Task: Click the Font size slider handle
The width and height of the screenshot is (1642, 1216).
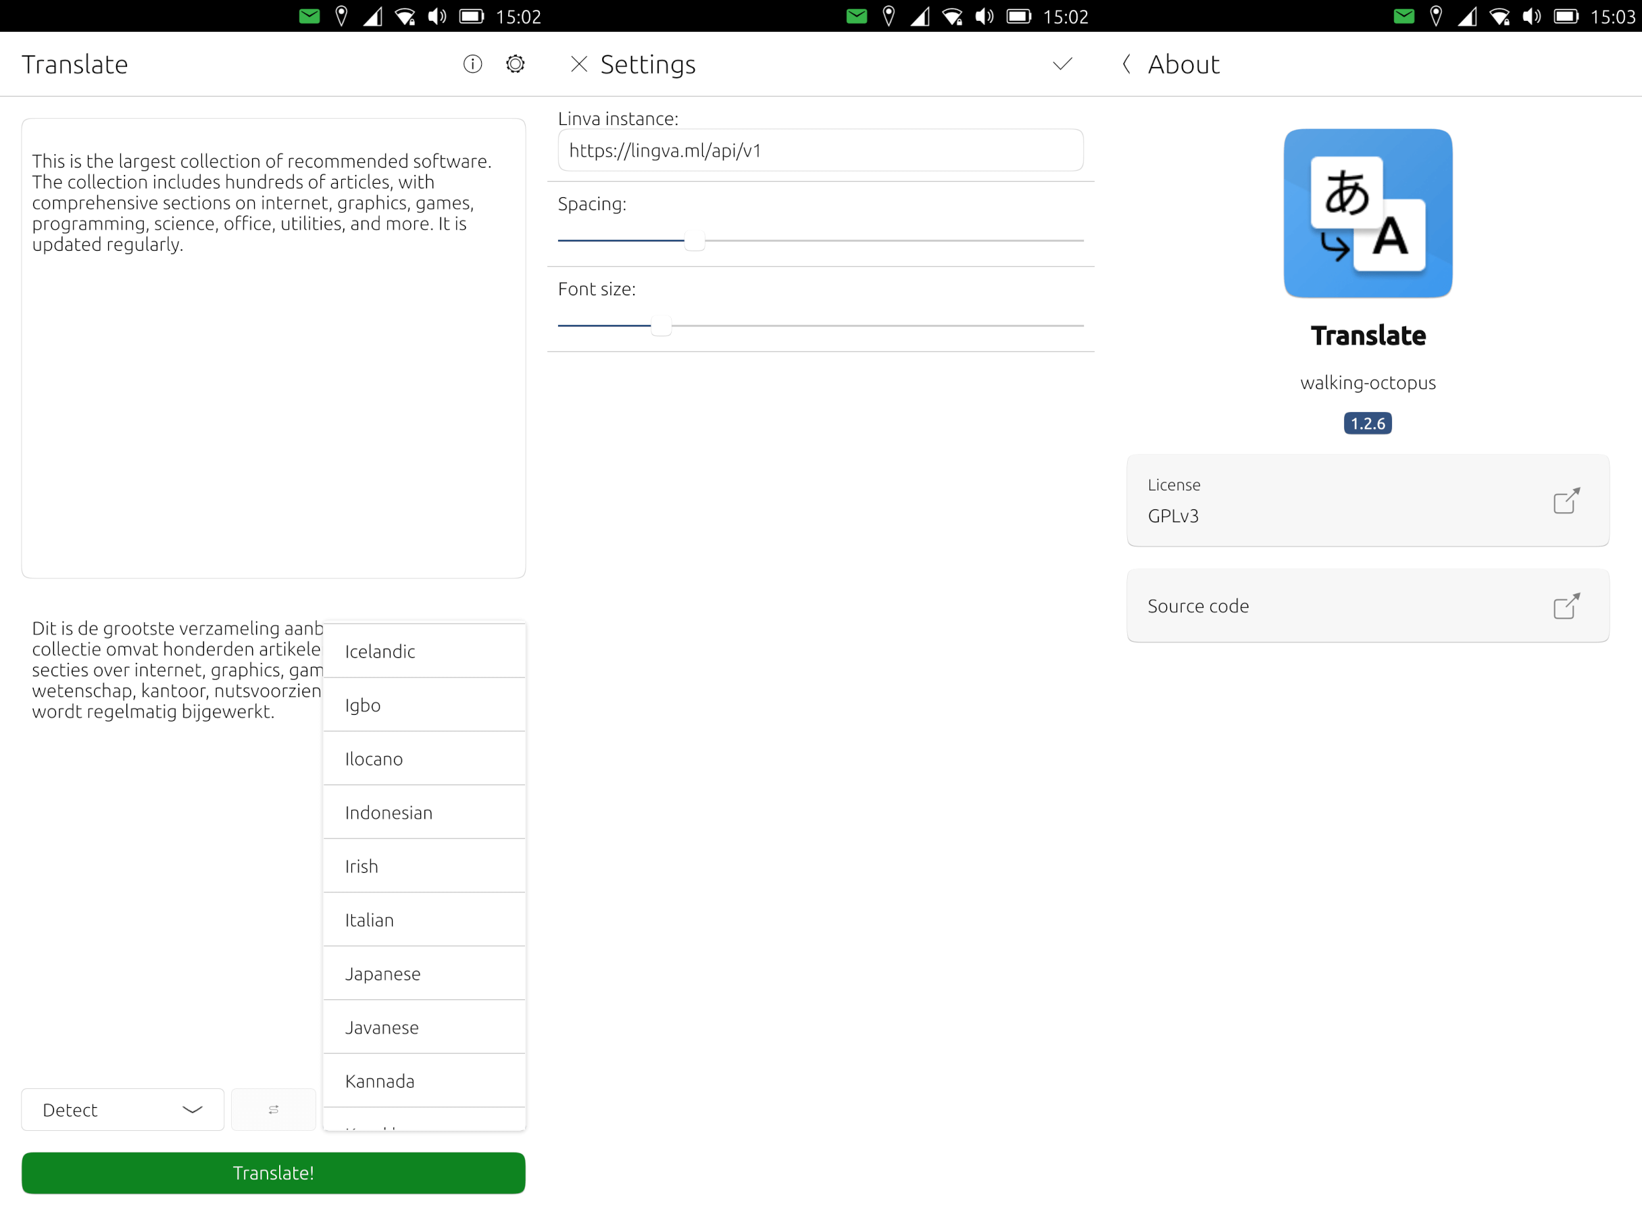Action: coord(660,326)
